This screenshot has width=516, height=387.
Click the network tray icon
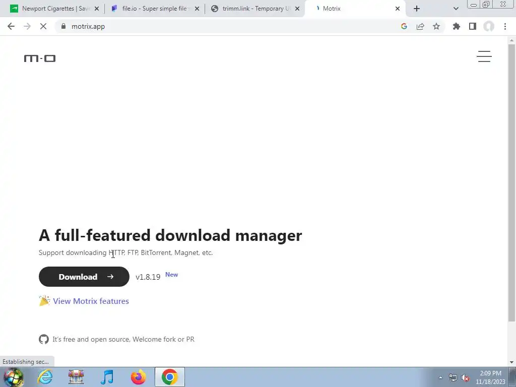(x=453, y=378)
